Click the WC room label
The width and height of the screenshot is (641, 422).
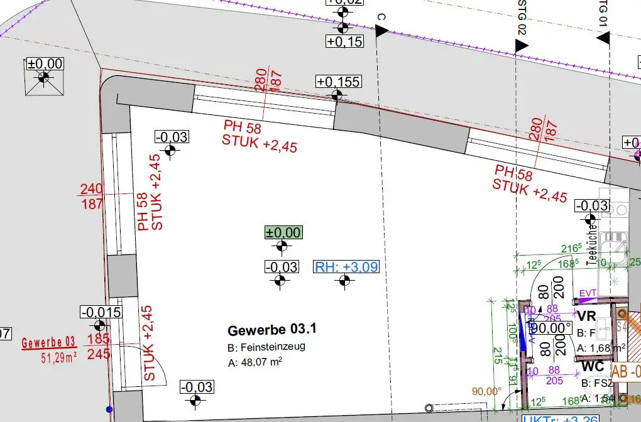click(593, 367)
